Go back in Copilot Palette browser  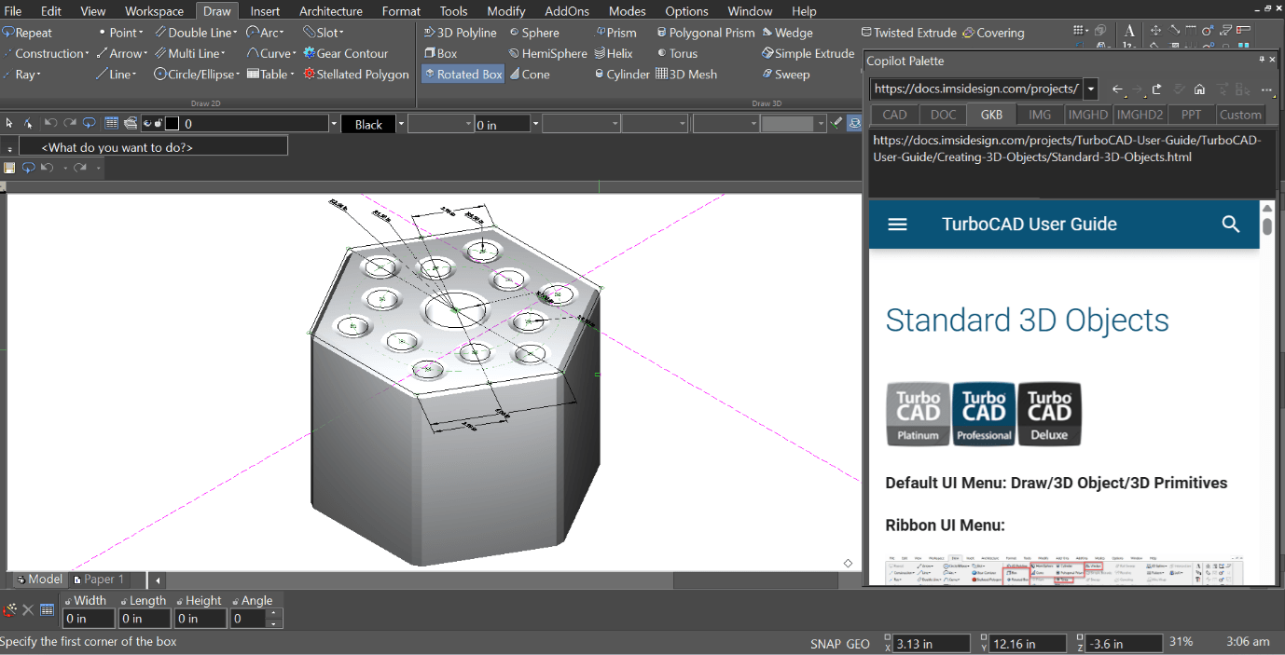1118,89
